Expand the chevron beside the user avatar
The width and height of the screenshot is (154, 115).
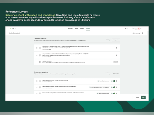point(127,29)
